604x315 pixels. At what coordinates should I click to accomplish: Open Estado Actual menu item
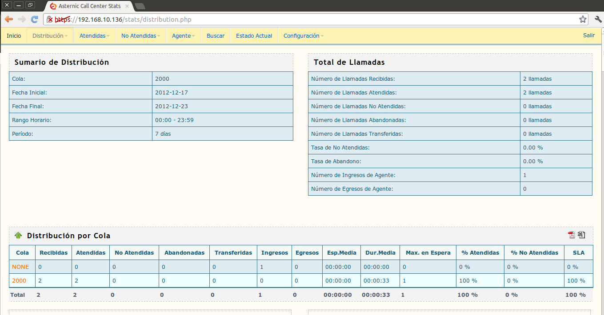254,36
